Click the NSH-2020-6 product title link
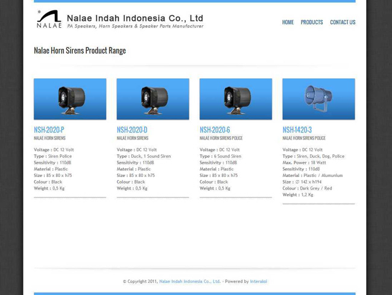This screenshot has width=392, height=295. (215, 130)
